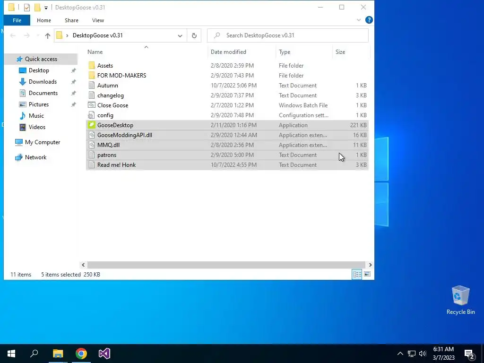Switch to Large icons view layout
Viewport: 484px width, 363px height.
[367, 274]
